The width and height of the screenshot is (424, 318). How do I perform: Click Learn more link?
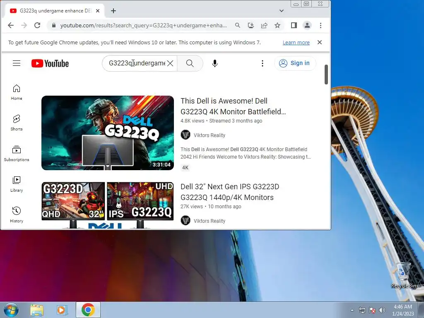[x=296, y=43]
